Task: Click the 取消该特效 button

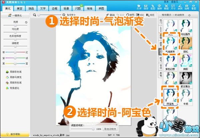Action: click(x=110, y=129)
